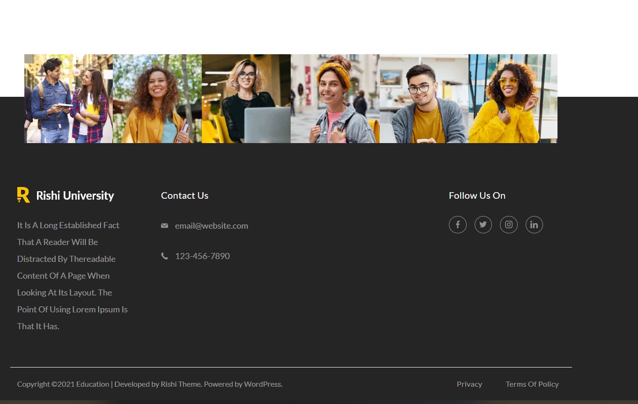Follow the WordPress link in copyright

262,384
